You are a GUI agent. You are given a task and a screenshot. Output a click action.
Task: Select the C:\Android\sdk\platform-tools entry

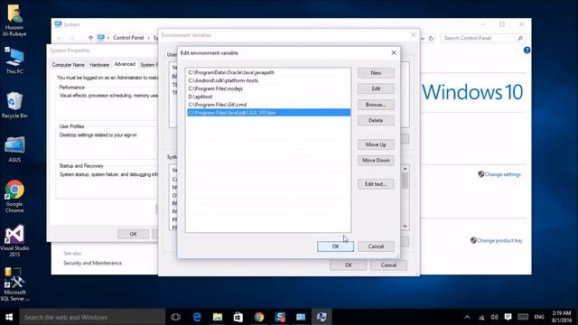coord(268,80)
